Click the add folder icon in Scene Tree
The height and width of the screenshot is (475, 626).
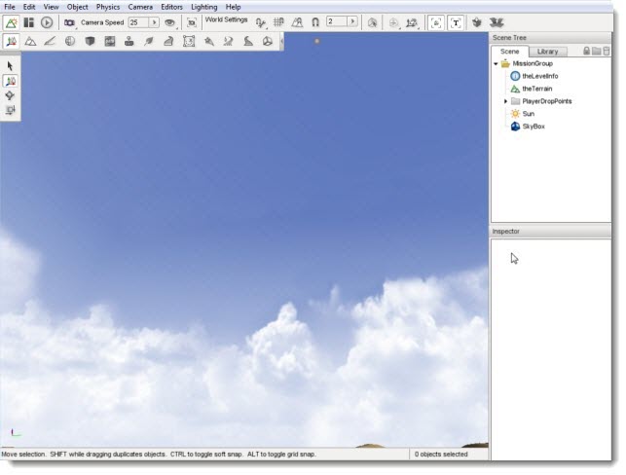click(x=597, y=51)
